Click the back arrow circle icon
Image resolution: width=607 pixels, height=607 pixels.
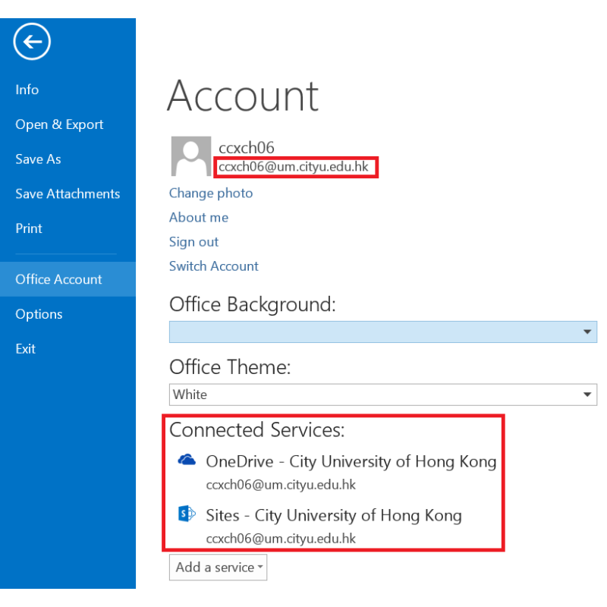click(x=32, y=42)
